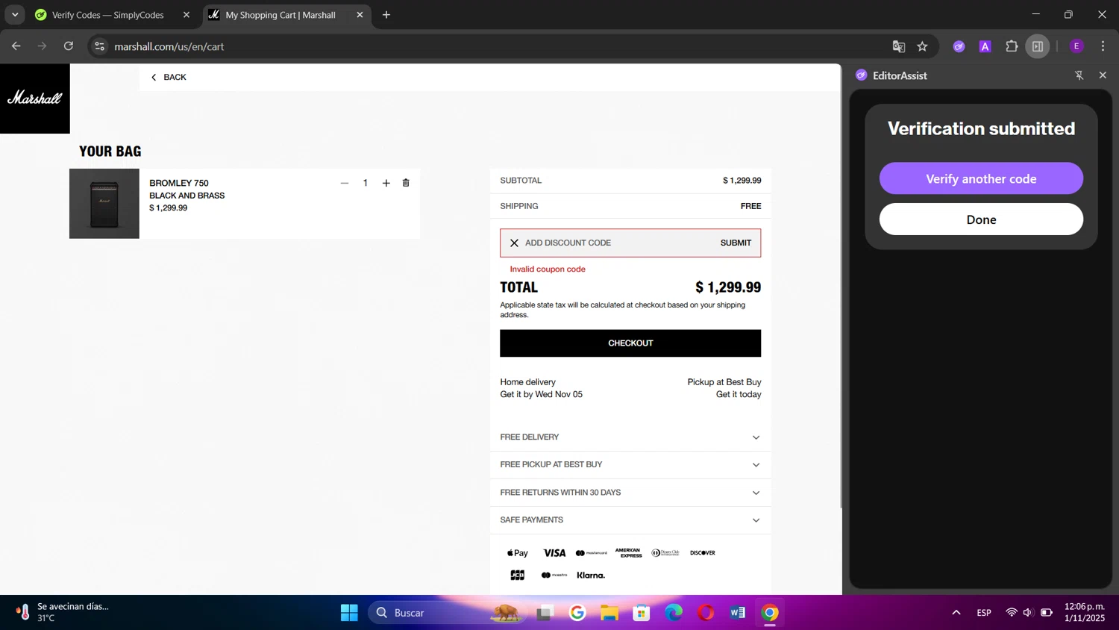
Task: Unpin the EditorAssist side panel
Action: pyautogui.click(x=1079, y=75)
